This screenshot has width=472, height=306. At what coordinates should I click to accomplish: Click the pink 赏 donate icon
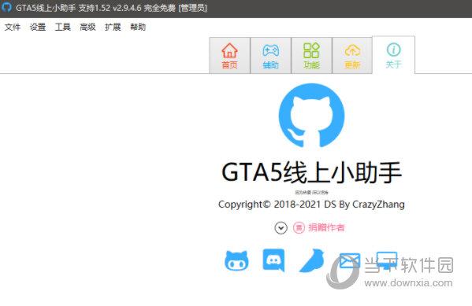(x=299, y=228)
